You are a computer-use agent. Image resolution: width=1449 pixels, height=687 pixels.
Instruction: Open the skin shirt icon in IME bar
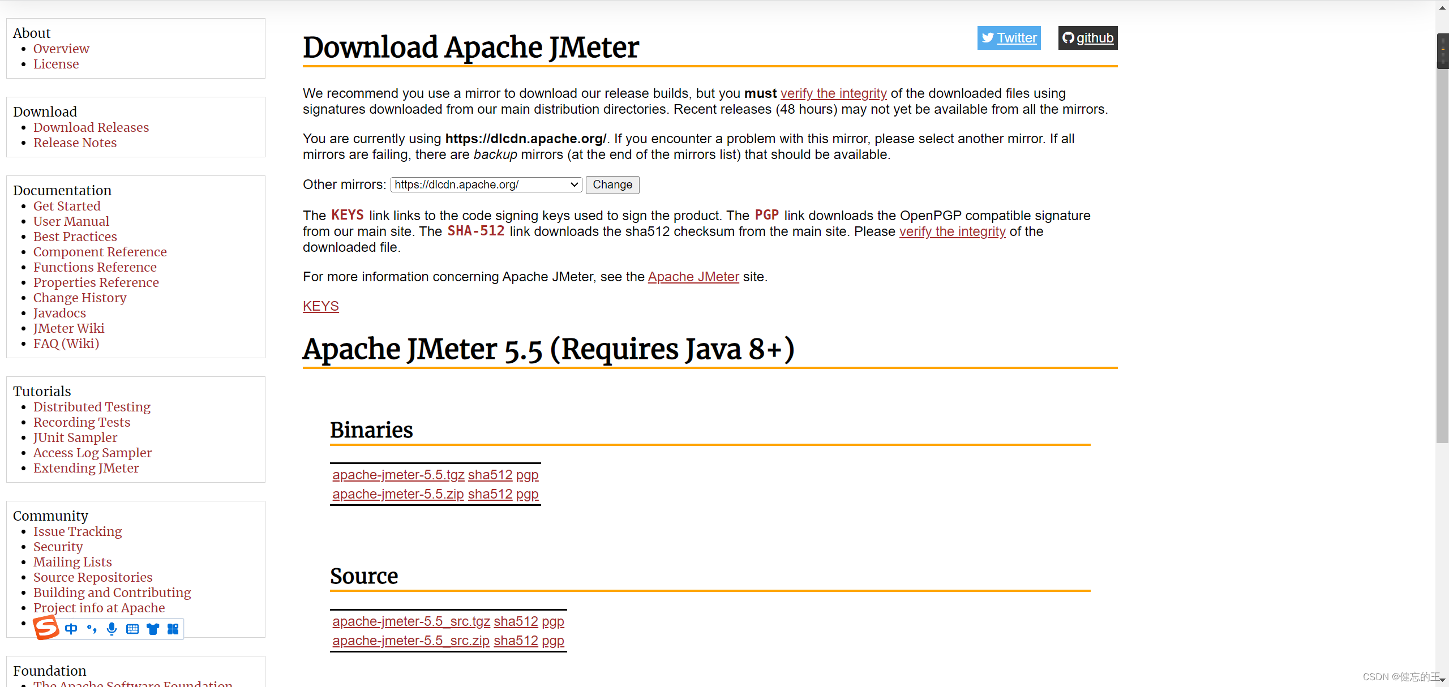[153, 629]
